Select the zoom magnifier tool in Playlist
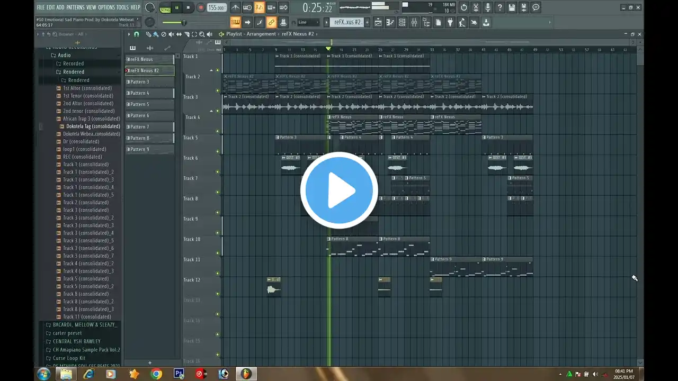 202,34
